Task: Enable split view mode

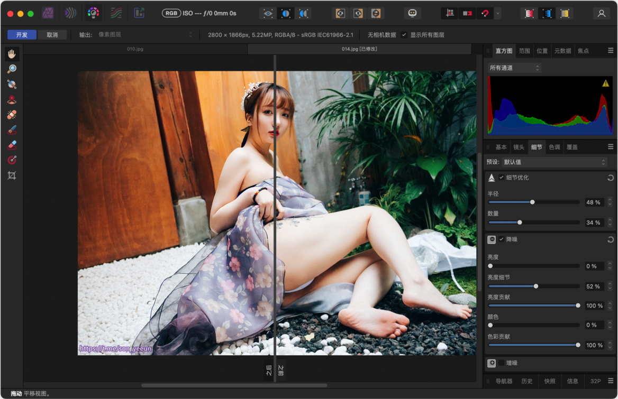Action: [286, 13]
